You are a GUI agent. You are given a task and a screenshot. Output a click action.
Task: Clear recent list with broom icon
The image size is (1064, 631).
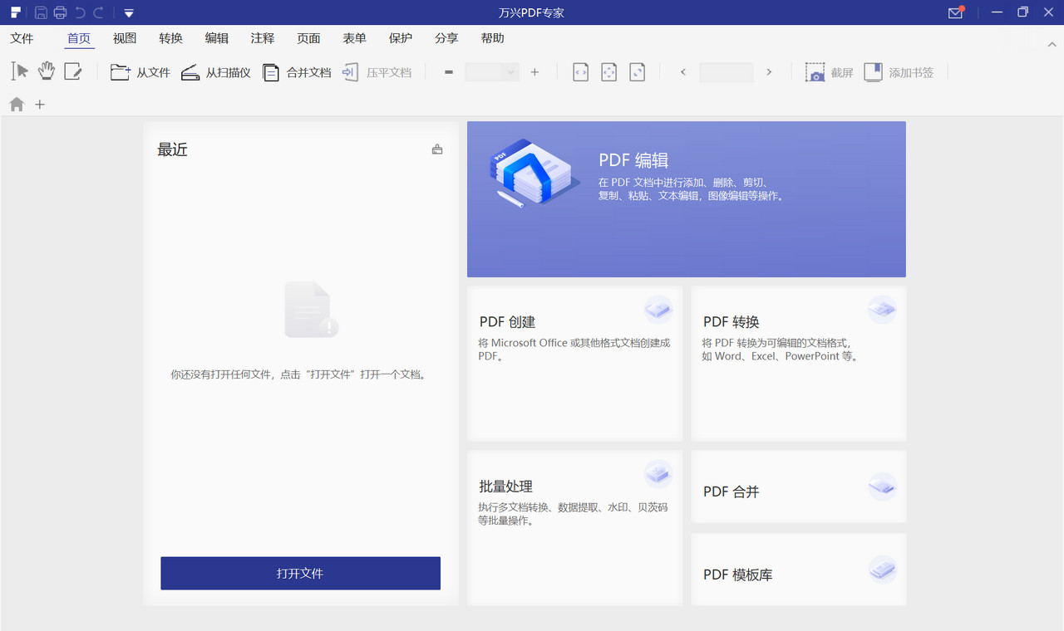pyautogui.click(x=437, y=149)
